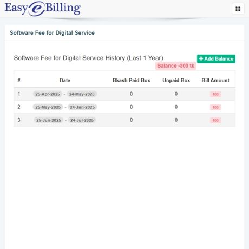Click the bill amount 100 in row 3
Screen dimensions: 249x249
[x=215, y=120]
